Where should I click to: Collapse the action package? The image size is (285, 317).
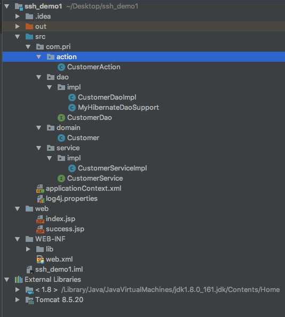pos(38,57)
